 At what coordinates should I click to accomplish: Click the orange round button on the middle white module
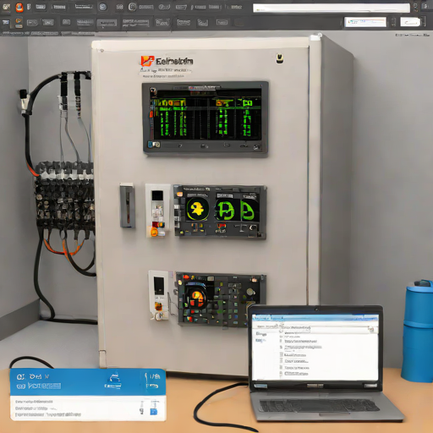click(154, 232)
